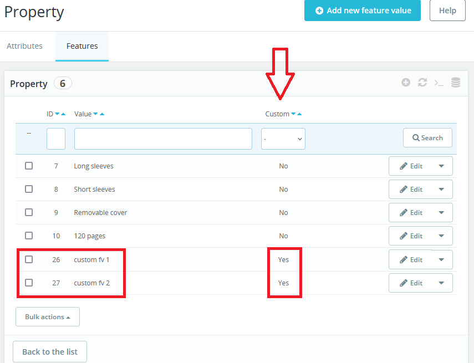Expand actions arrow for Removable cover row
474x363 pixels.
441,212
